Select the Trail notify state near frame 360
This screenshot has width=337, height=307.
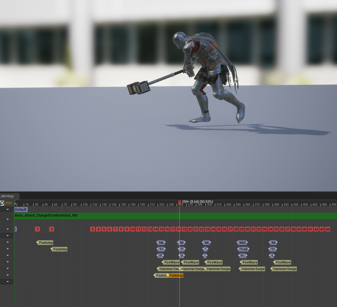[x=243, y=249]
